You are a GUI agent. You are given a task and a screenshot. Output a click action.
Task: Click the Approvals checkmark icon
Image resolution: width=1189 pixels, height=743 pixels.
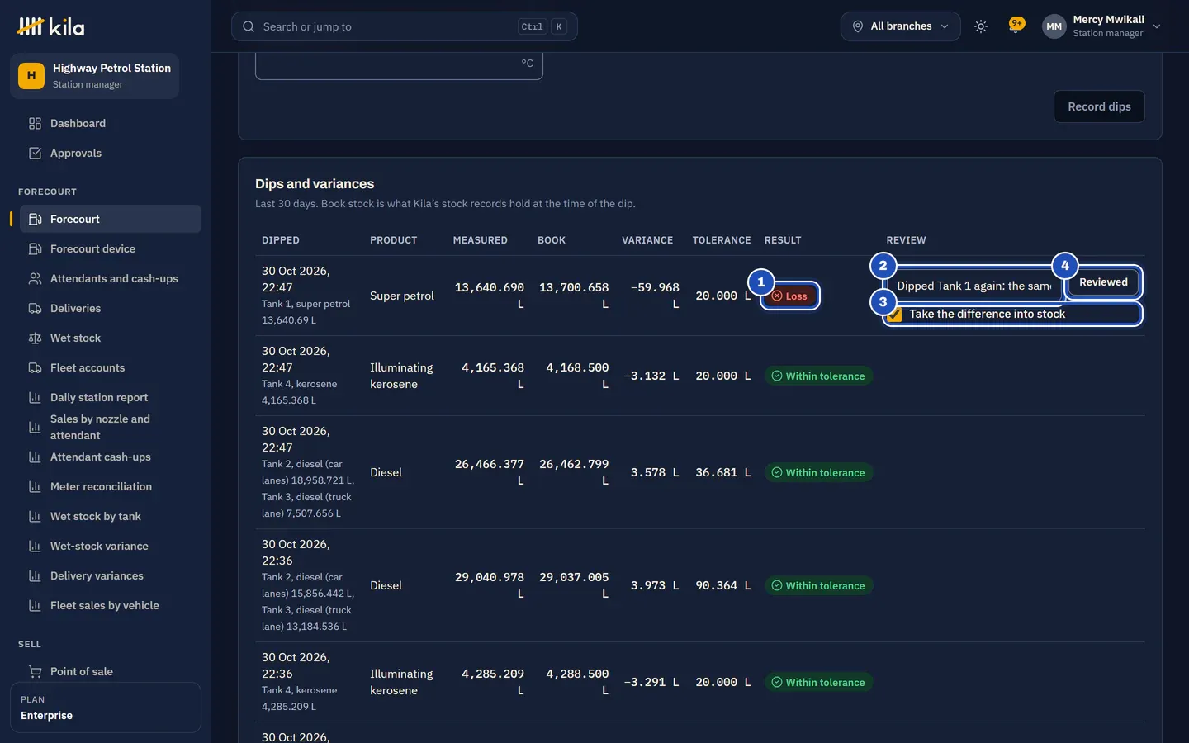click(35, 154)
